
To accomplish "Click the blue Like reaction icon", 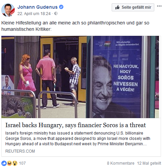I will pos(4,163).
